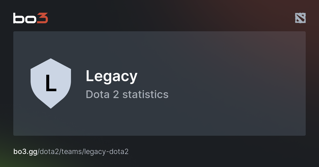
Task: Click the Dota 2 game icon
Action: (300, 18)
